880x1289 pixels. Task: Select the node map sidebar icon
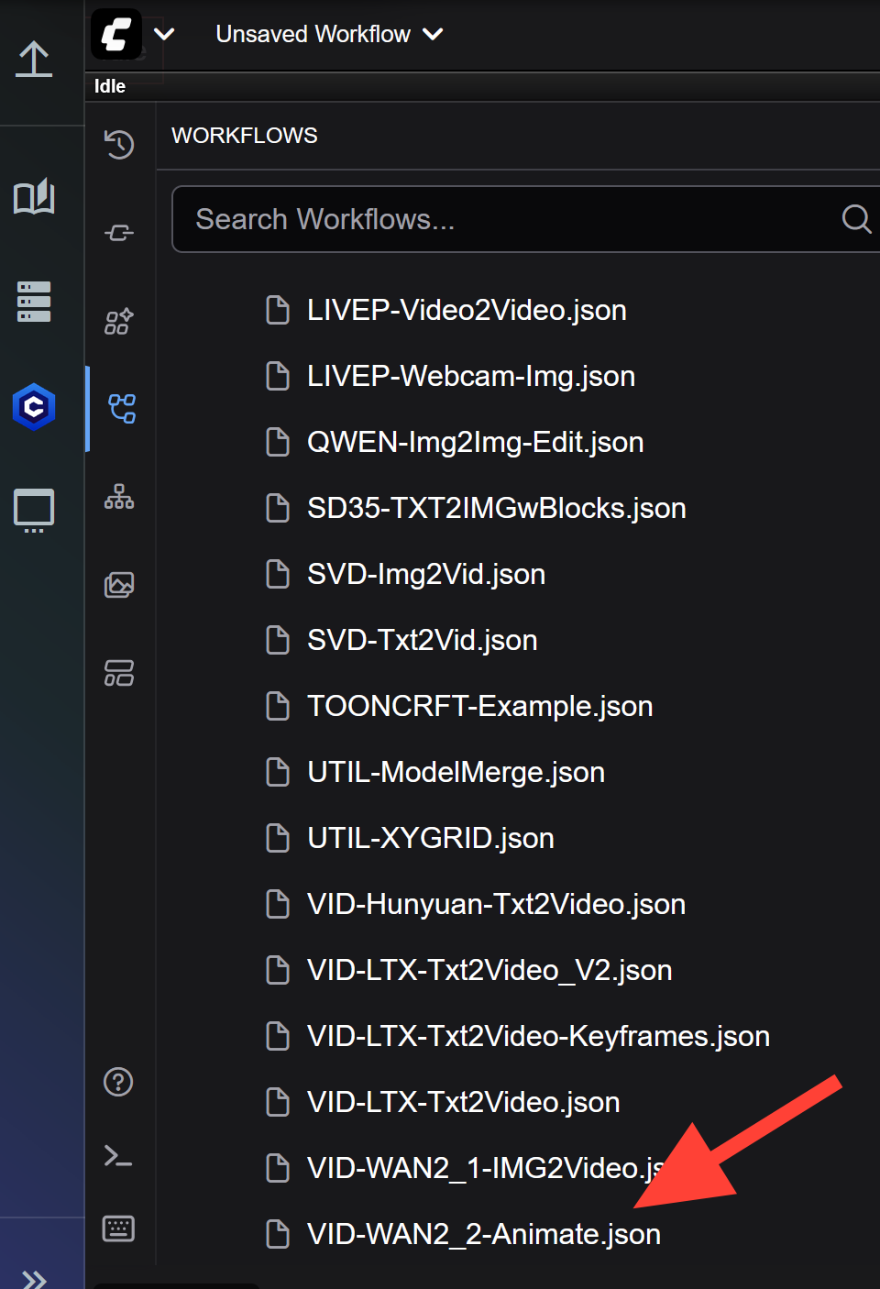pyautogui.click(x=118, y=498)
